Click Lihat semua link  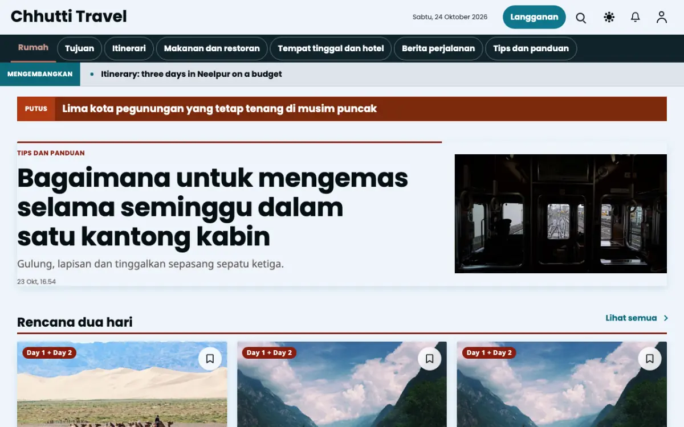coord(631,318)
